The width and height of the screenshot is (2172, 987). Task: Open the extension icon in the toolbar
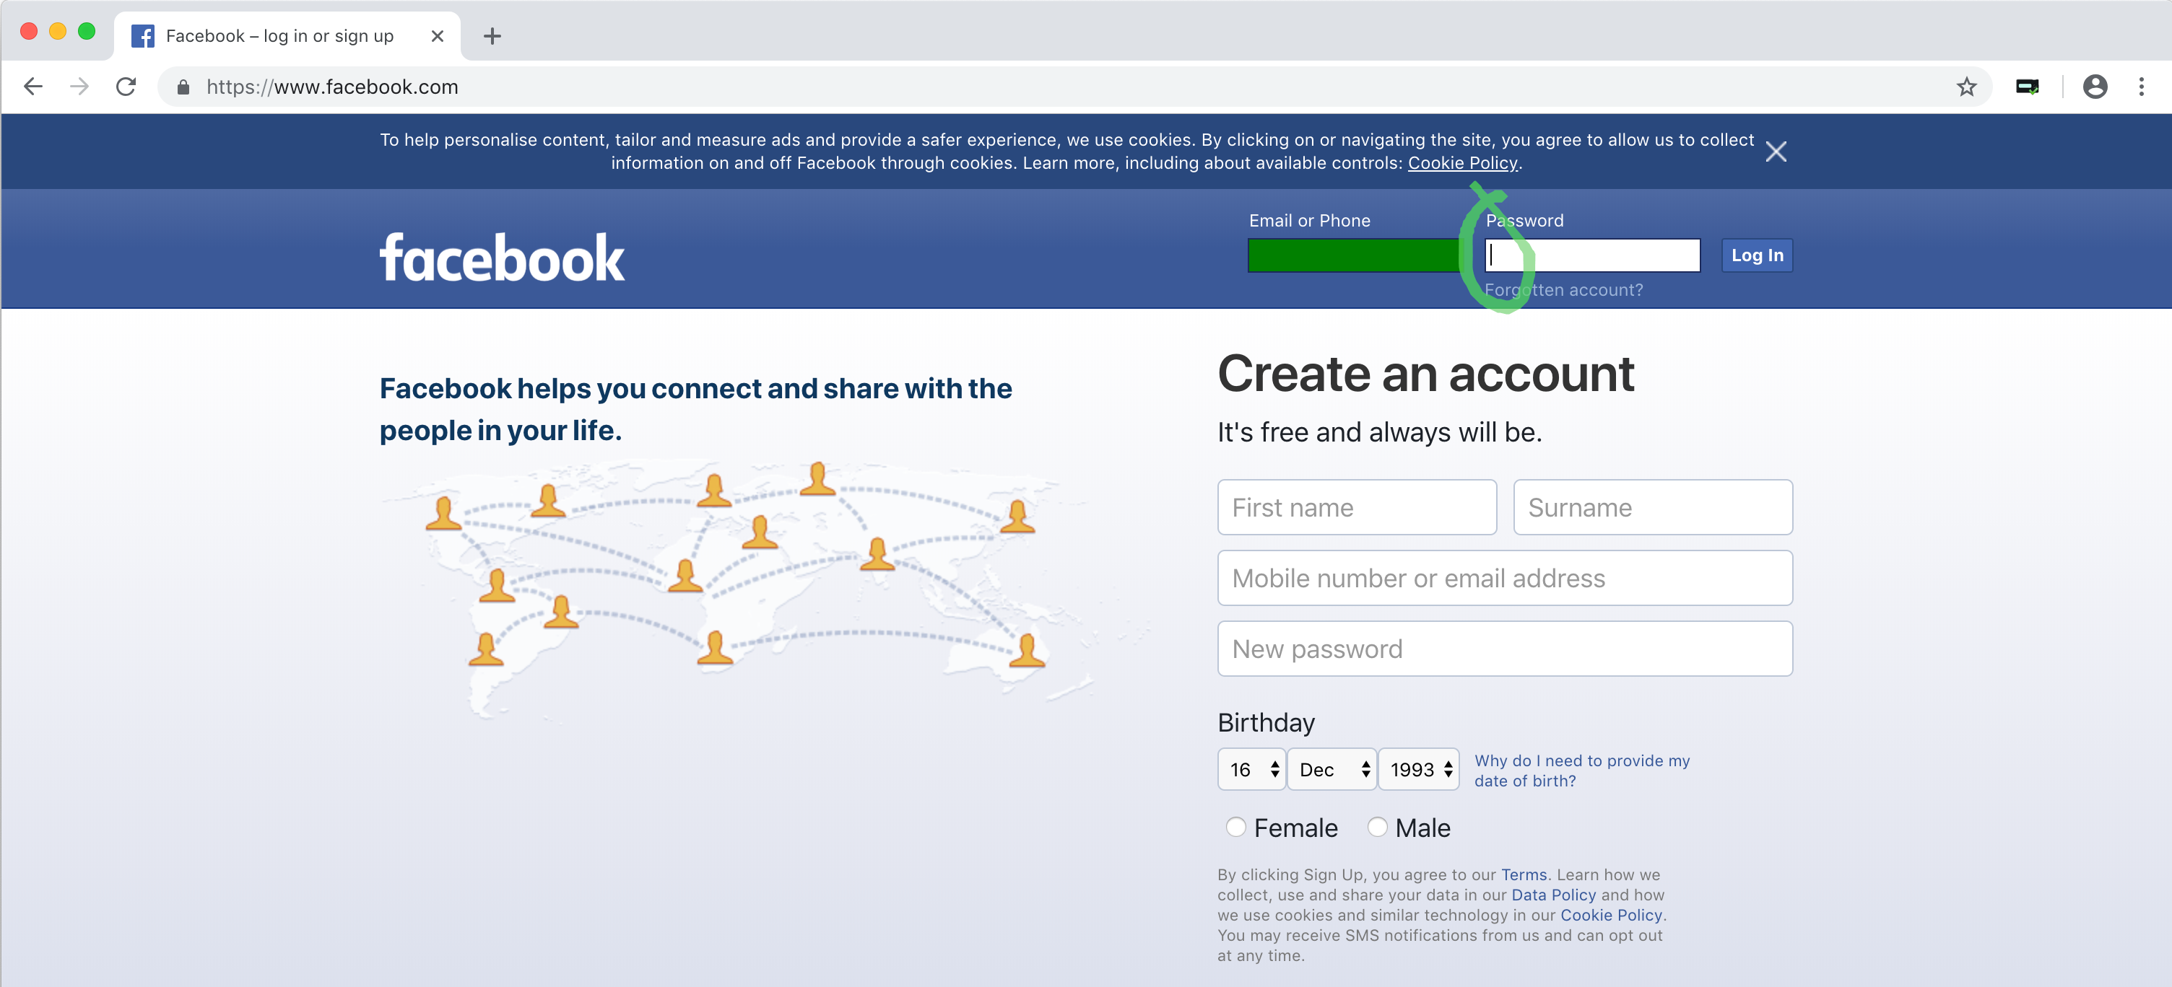2027,87
